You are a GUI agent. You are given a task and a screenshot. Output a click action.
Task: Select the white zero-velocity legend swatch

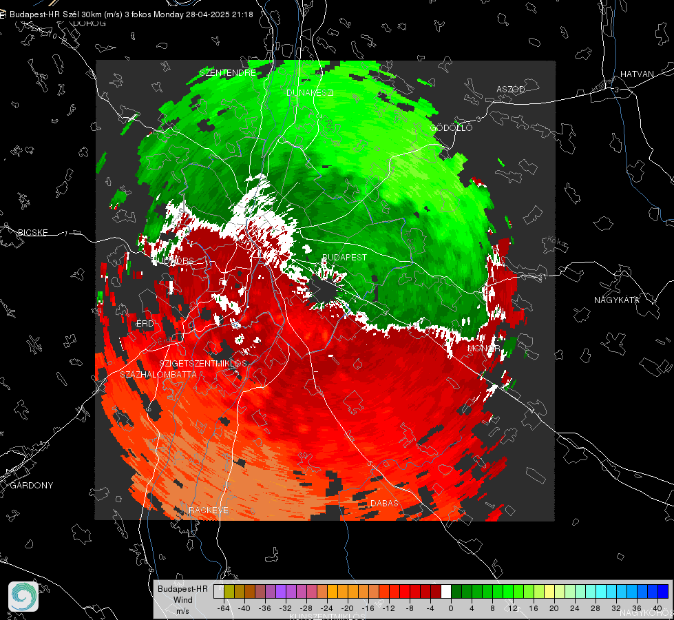click(446, 592)
